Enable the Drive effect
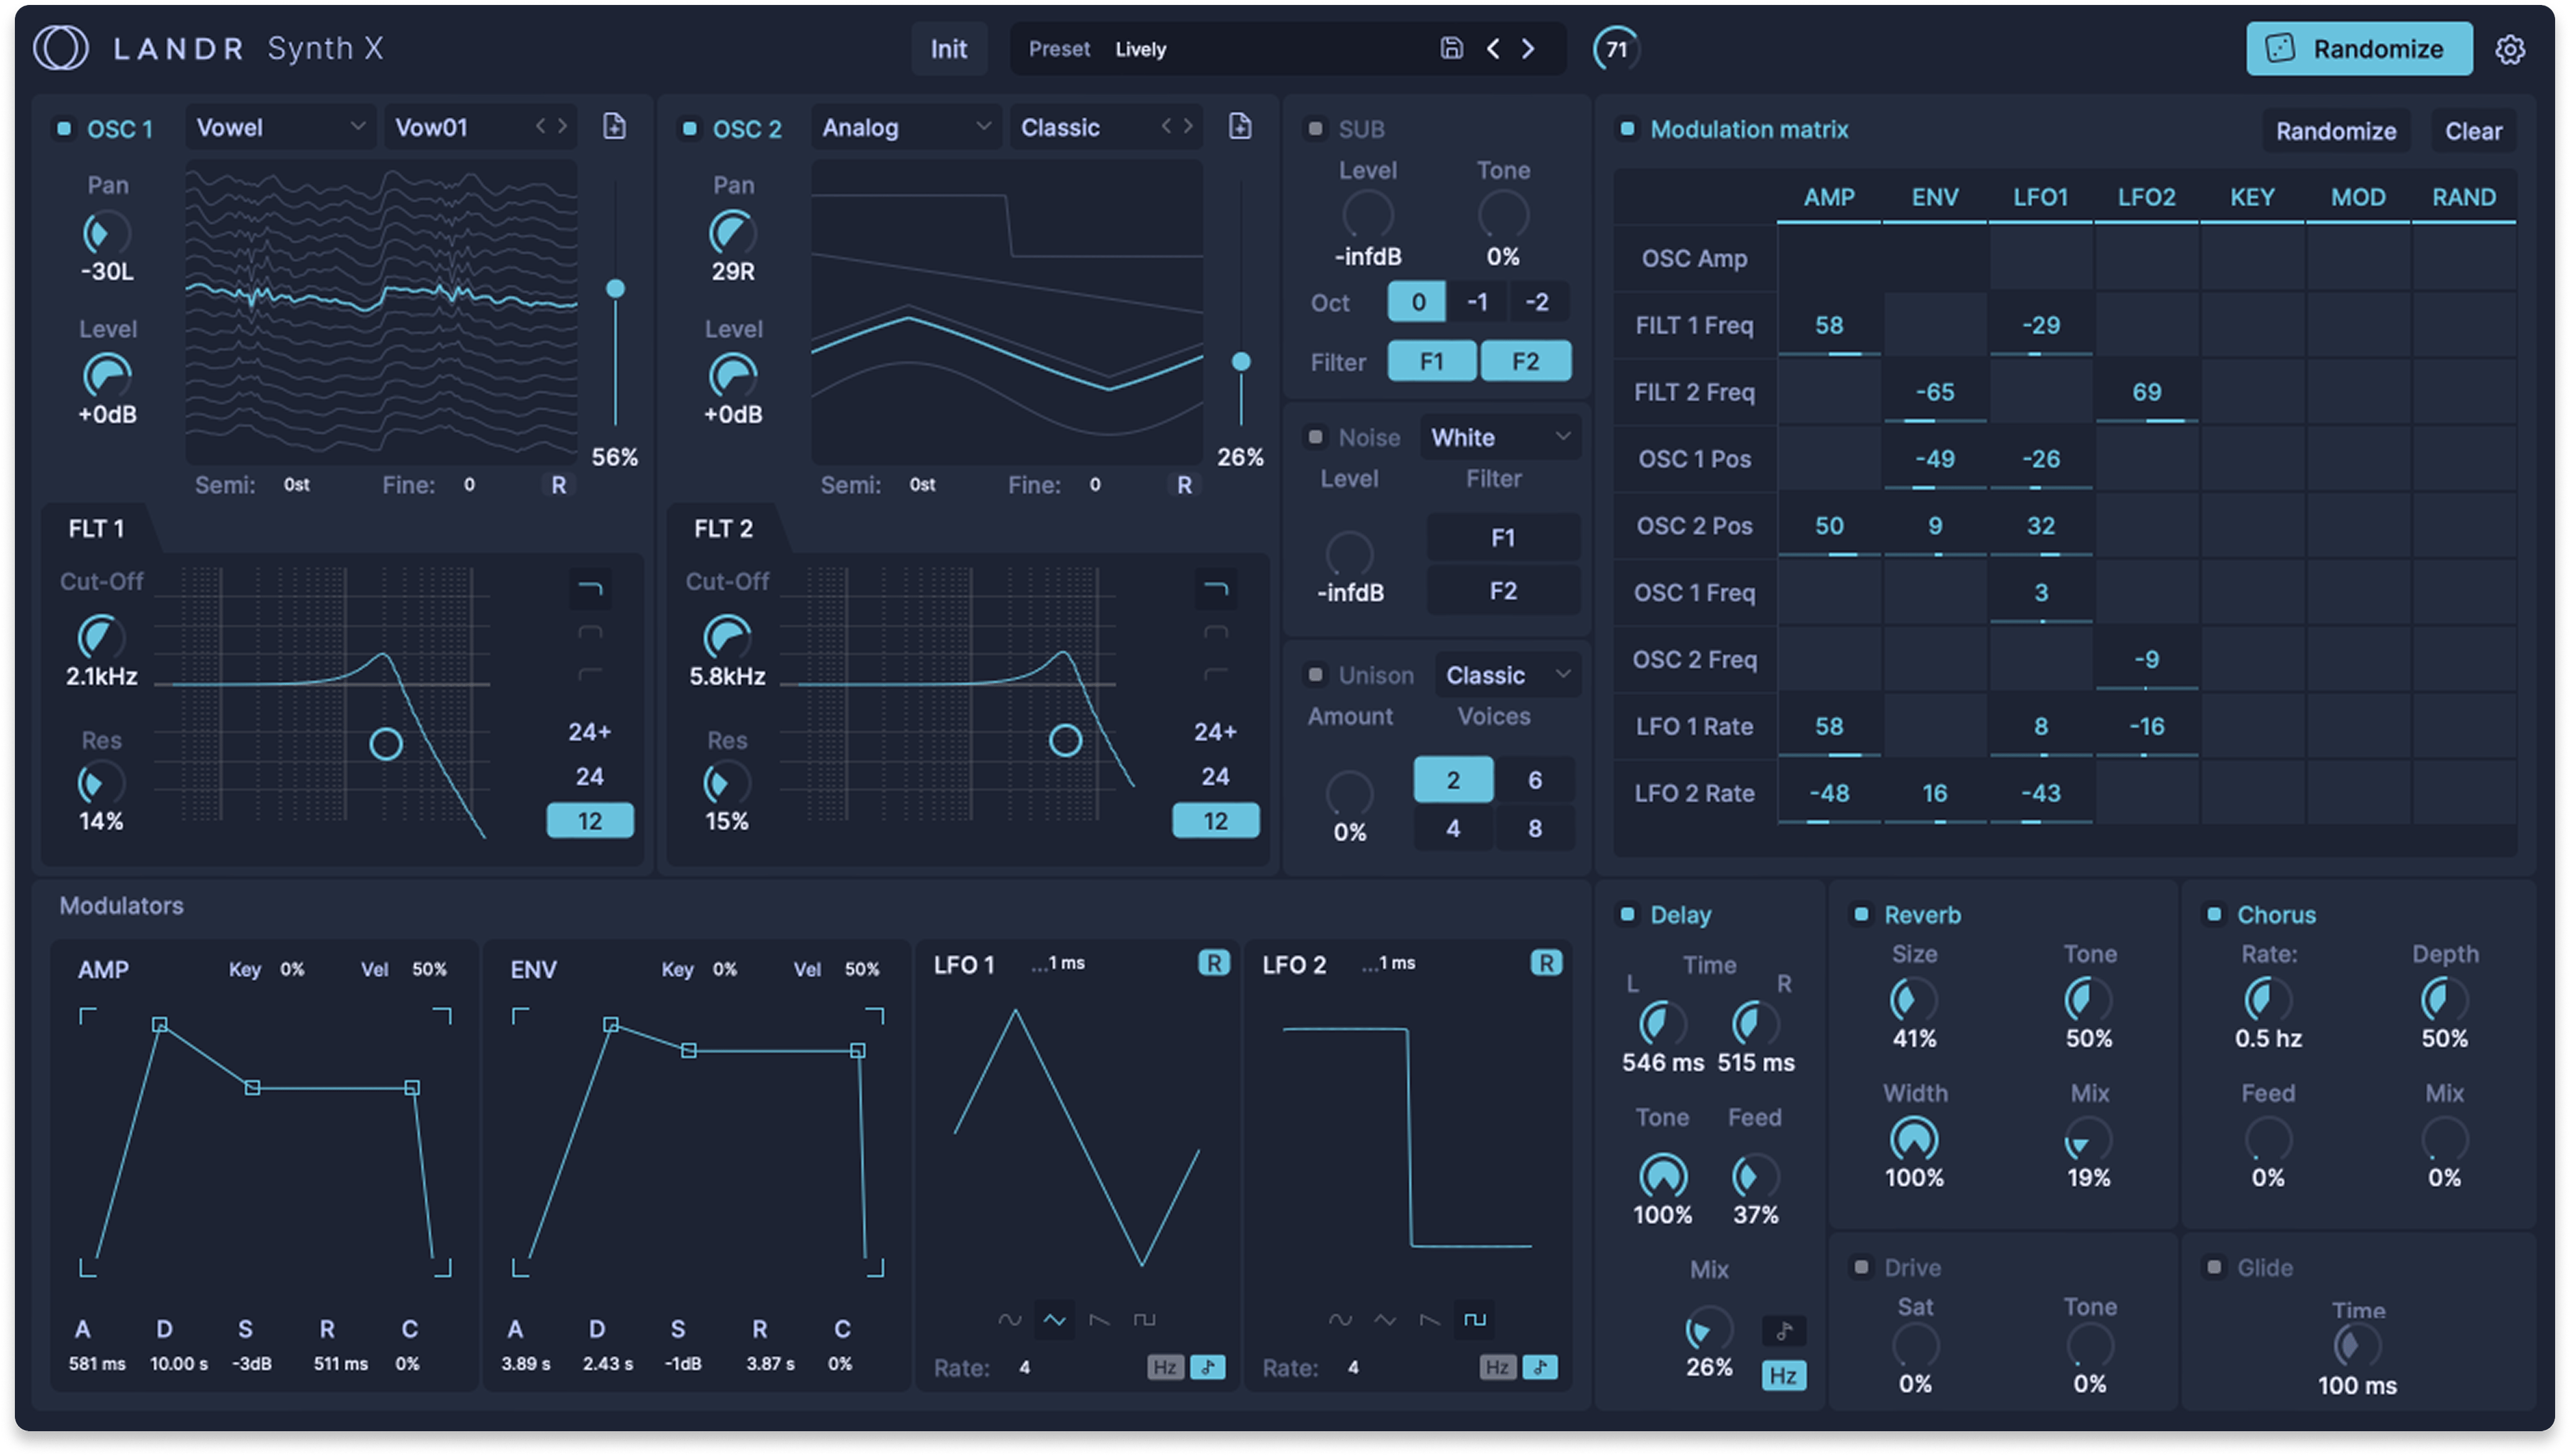Viewport: 2570px width, 1456px height. pos(1861,1267)
